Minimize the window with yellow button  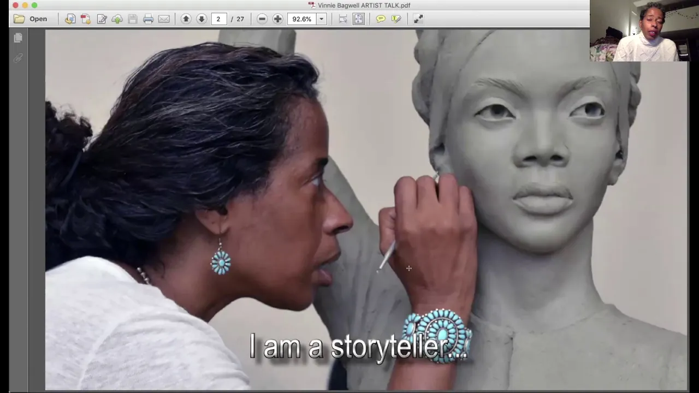25,5
